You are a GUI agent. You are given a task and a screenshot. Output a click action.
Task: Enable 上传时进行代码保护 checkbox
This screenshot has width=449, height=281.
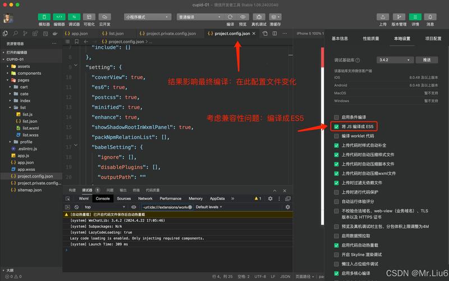click(336, 192)
